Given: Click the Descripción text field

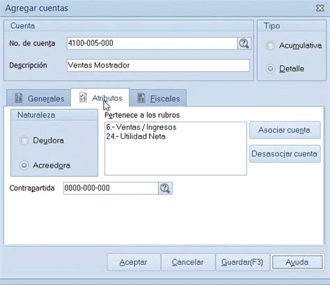Looking at the screenshot, I should pos(158,65).
